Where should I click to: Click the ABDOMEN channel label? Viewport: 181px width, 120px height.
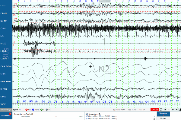tap(6, 81)
